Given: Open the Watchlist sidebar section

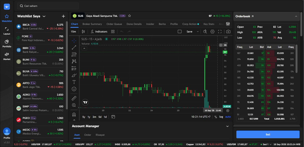Looking at the screenshot, I should click(x=7, y=18).
